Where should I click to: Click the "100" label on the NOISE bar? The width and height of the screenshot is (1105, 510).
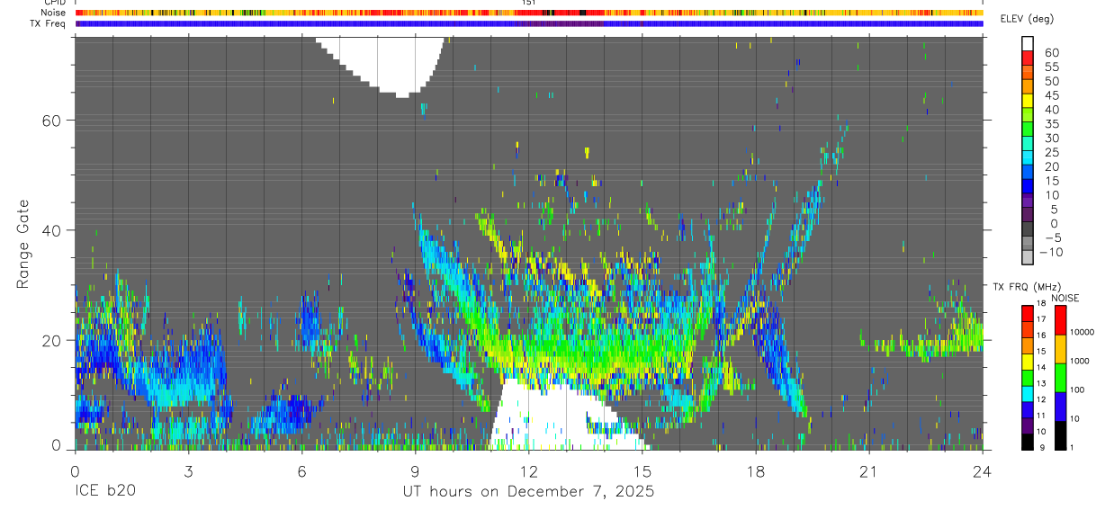click(1078, 390)
